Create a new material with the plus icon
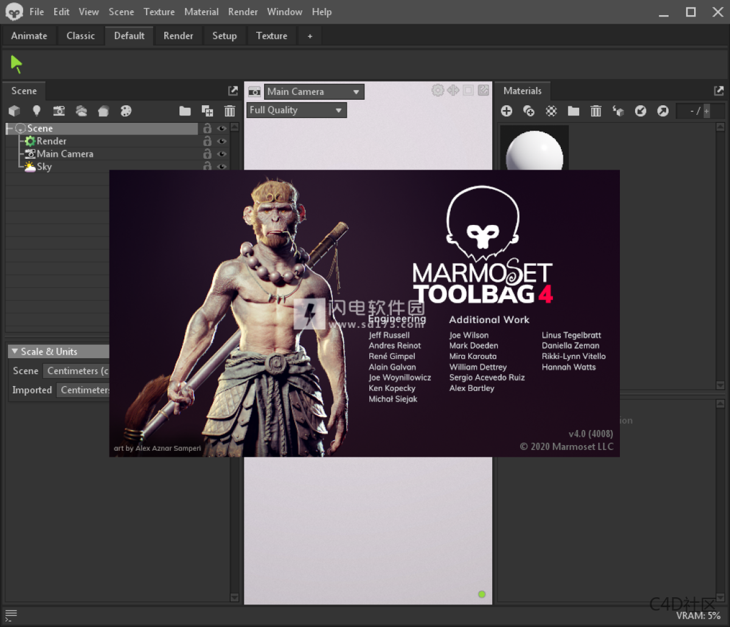The height and width of the screenshot is (627, 730). coord(507,111)
